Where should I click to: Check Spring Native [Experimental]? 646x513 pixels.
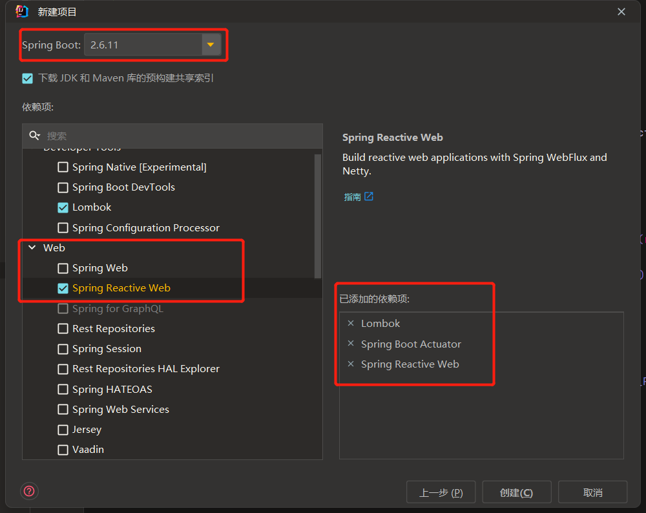(63, 167)
